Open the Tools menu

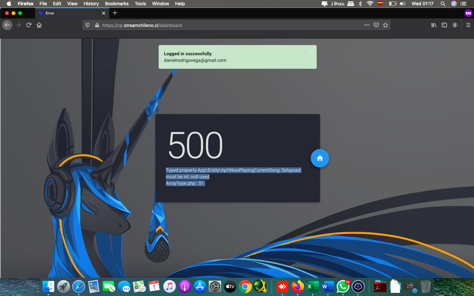tap(140, 4)
